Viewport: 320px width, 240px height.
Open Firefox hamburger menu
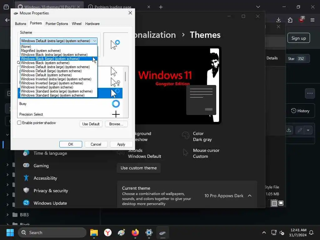click(x=312, y=20)
